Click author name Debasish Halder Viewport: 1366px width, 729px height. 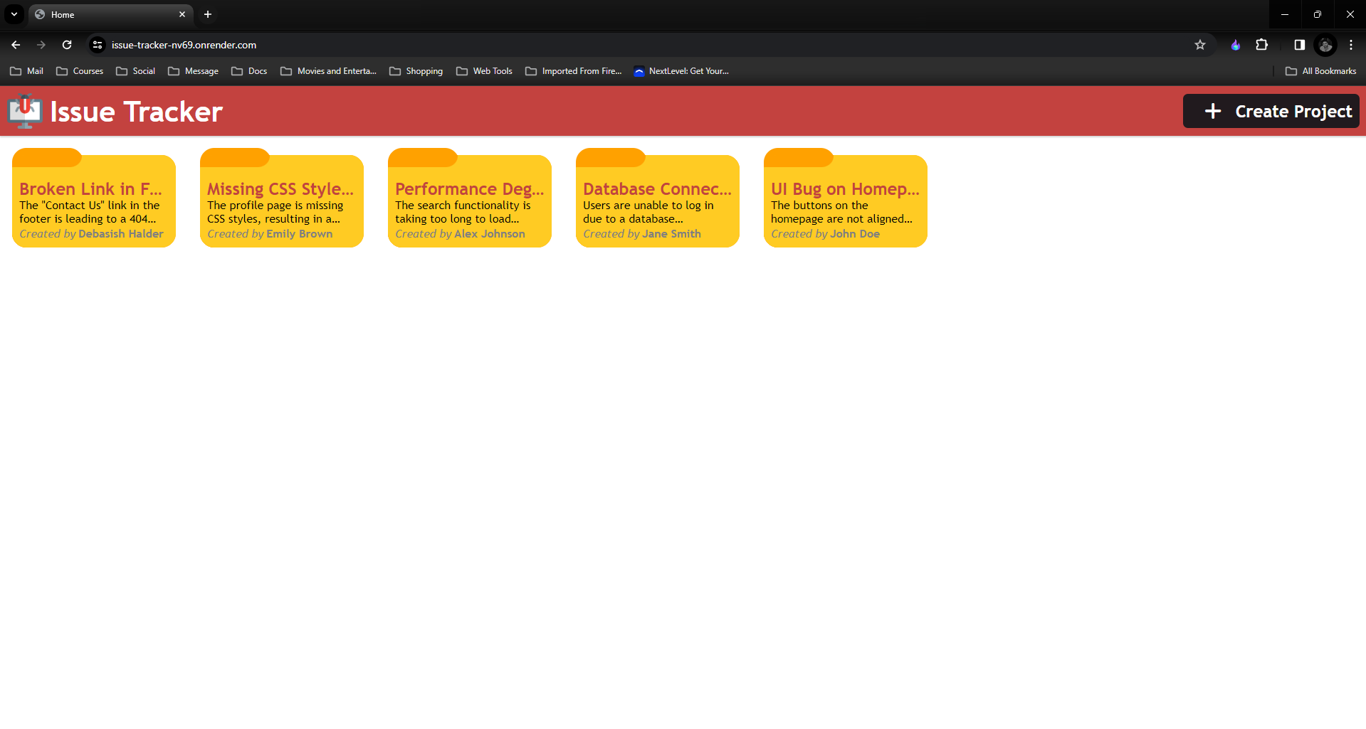pyautogui.click(x=120, y=234)
